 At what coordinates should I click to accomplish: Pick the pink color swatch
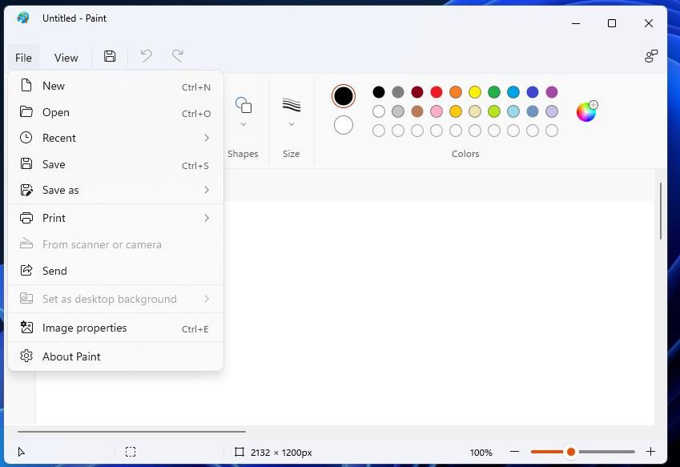pos(437,111)
